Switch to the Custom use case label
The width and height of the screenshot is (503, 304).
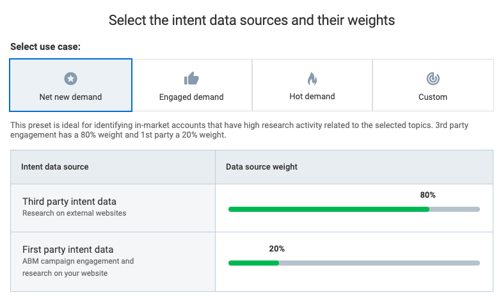coord(433,97)
